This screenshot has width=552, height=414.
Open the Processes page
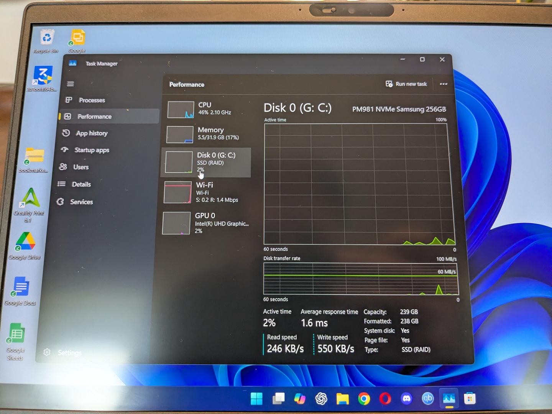coord(91,100)
